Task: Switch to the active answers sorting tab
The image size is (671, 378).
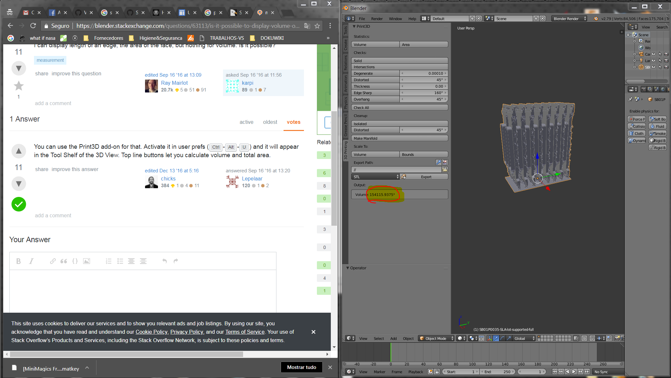Action: (246, 122)
